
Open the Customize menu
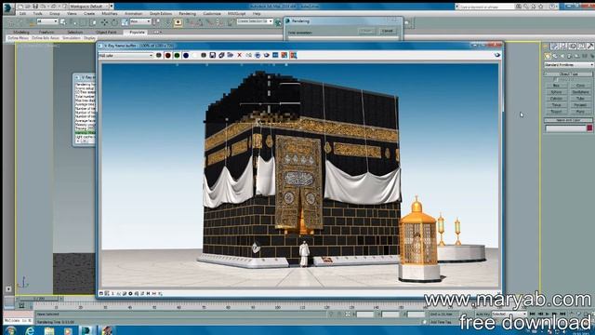[x=212, y=14]
